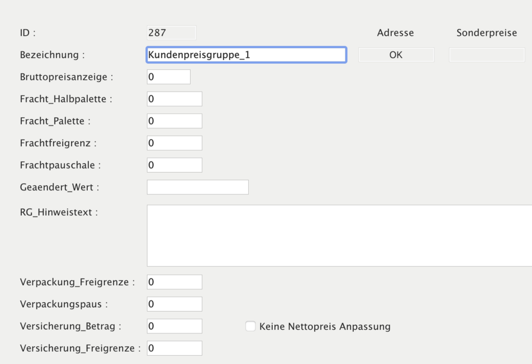Viewport: 532px width, 364px height.
Task: Select the Bruttopreisanzeige input field
Action: 169,77
